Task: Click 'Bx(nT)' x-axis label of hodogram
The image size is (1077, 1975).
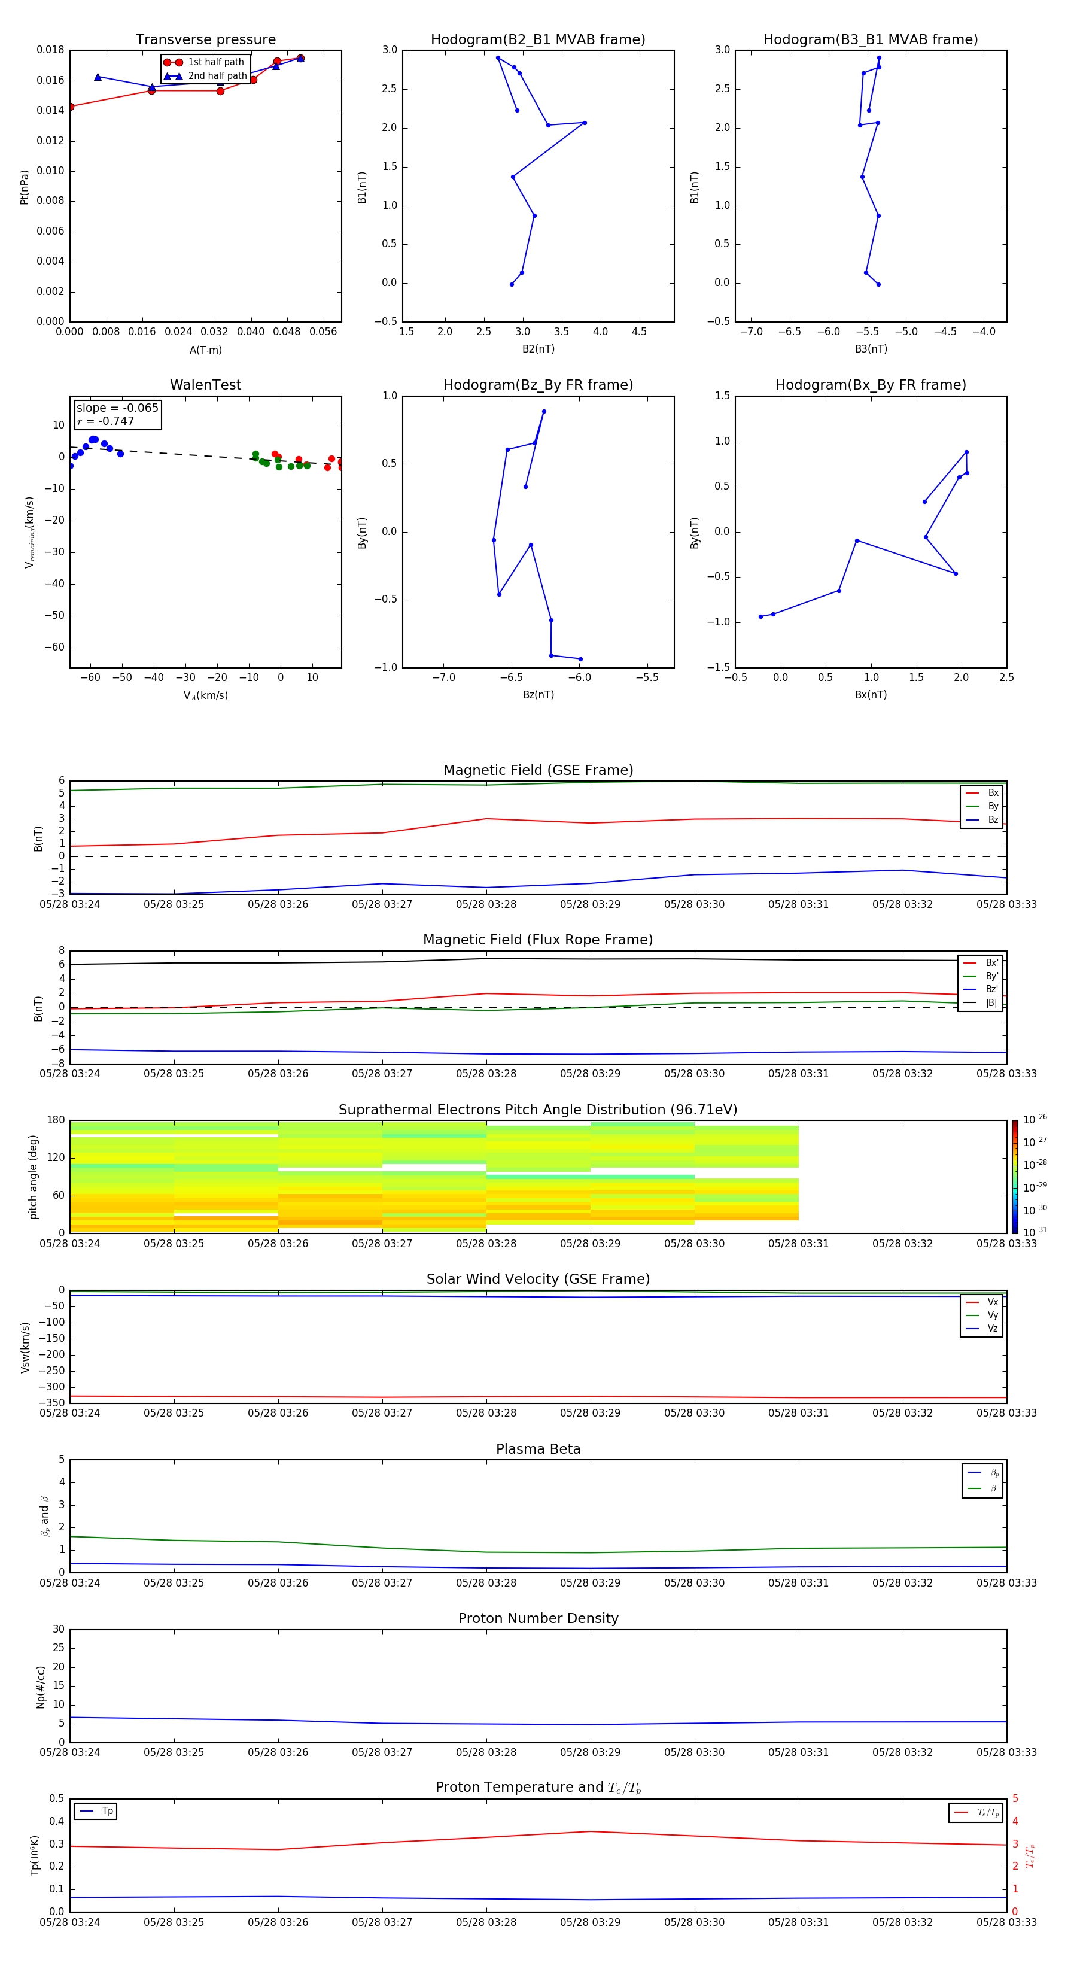Action: [871, 695]
